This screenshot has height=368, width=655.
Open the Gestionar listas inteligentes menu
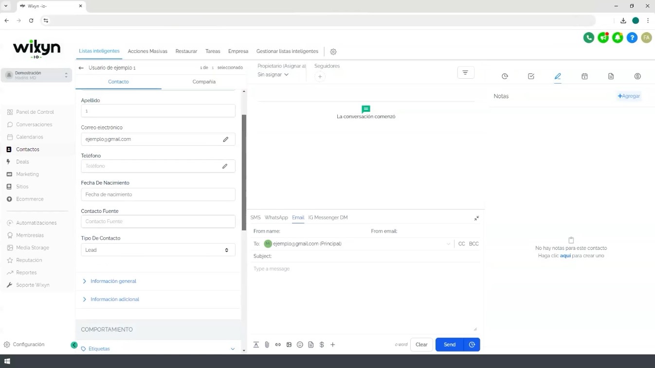click(287, 51)
